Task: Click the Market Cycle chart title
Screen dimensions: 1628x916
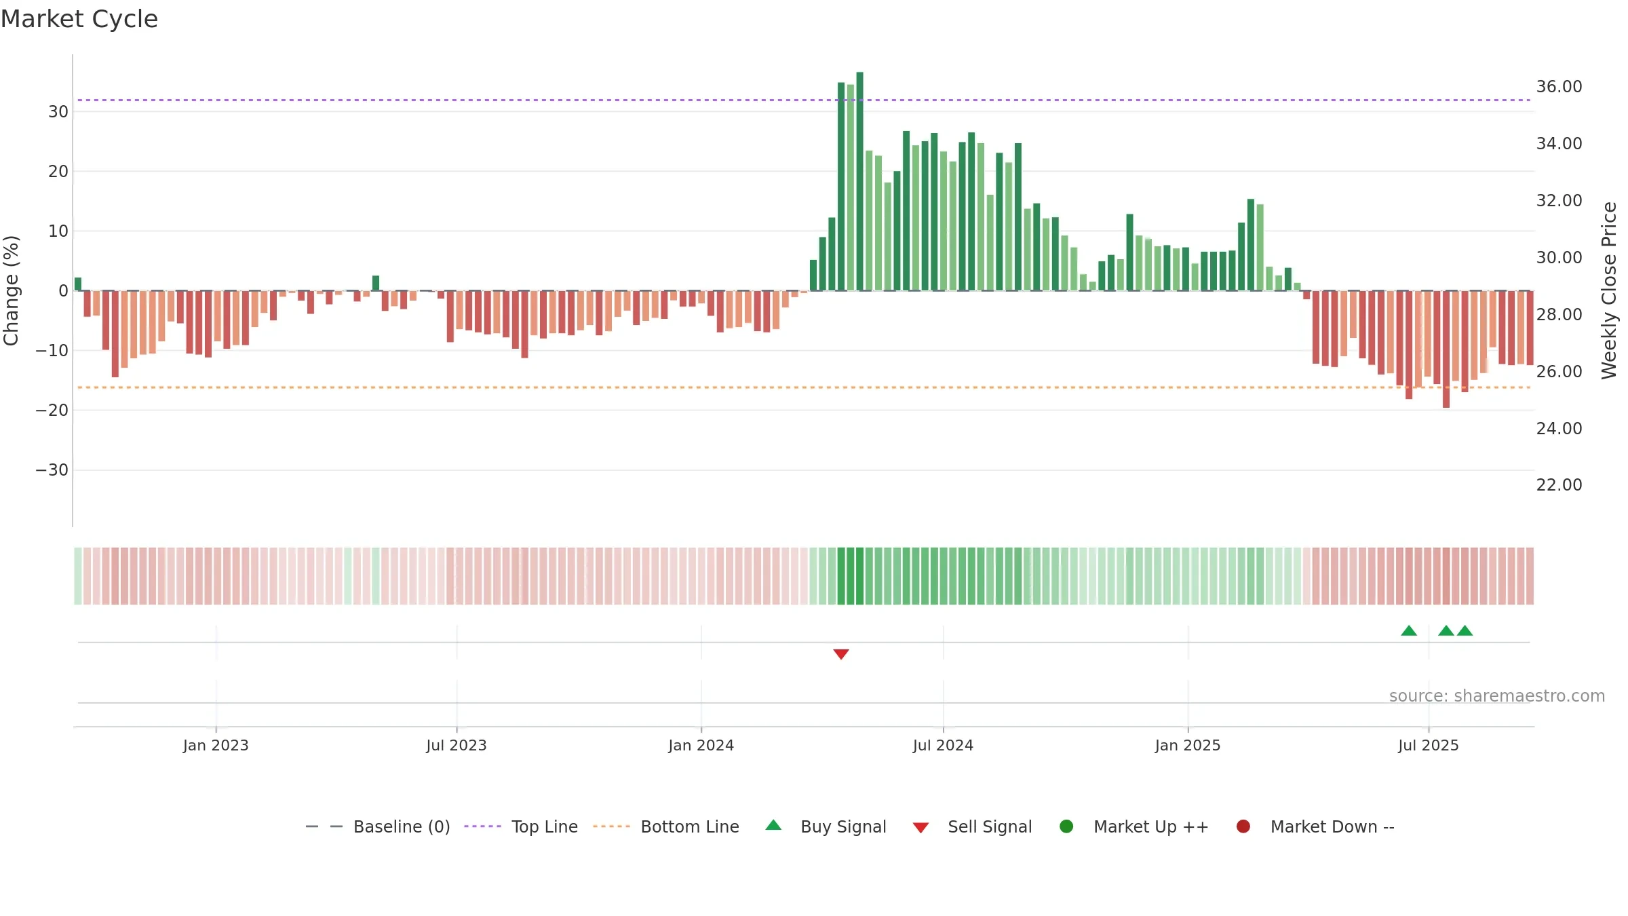Action: (79, 19)
